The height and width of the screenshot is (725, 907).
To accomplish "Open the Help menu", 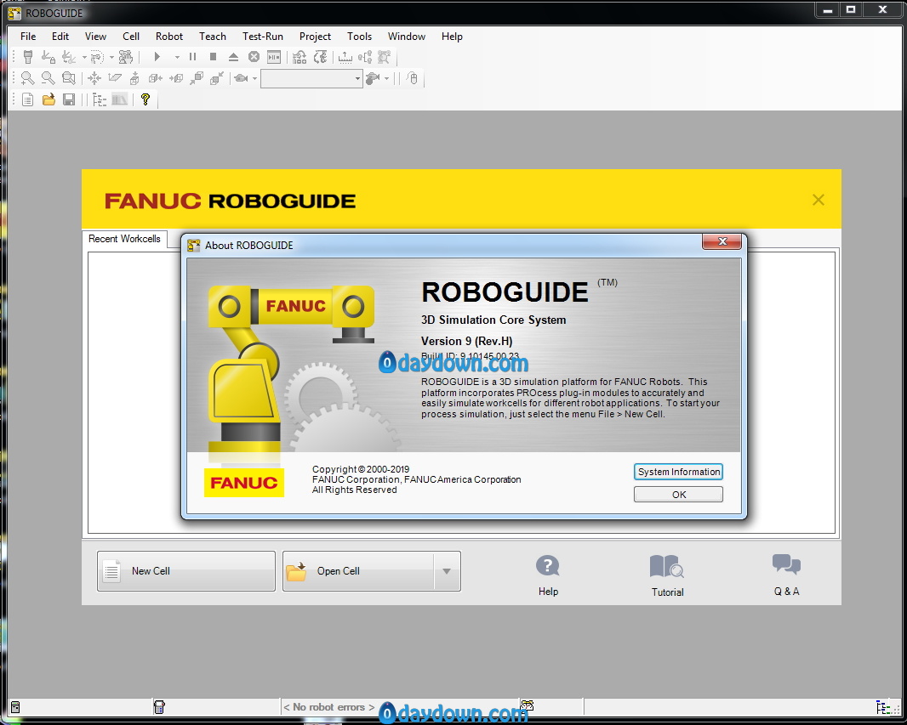I will tap(452, 37).
